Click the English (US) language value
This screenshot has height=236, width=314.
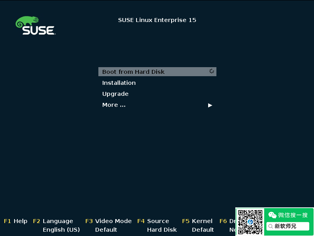coord(61,230)
